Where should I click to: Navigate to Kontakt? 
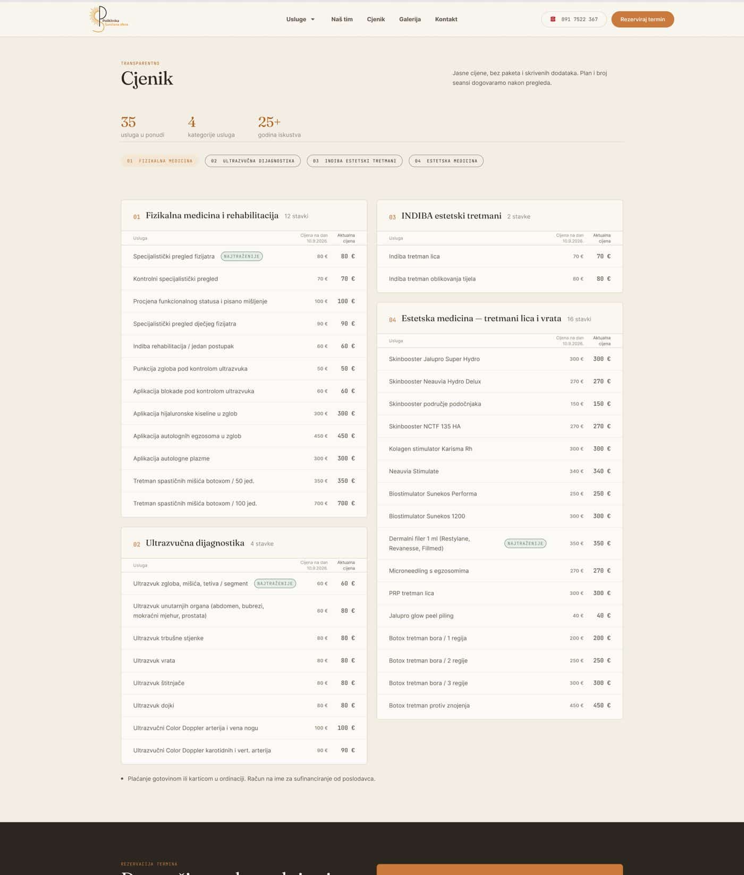coord(446,19)
